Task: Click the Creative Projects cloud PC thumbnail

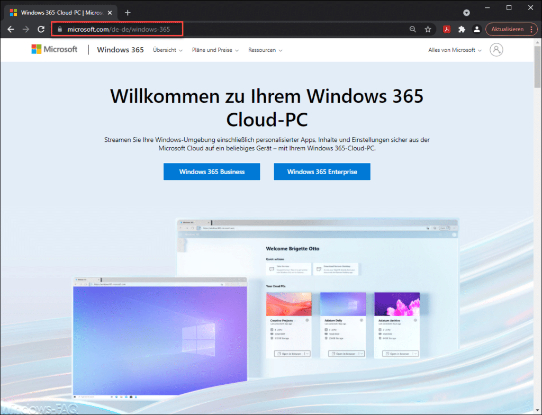Action: (288, 304)
